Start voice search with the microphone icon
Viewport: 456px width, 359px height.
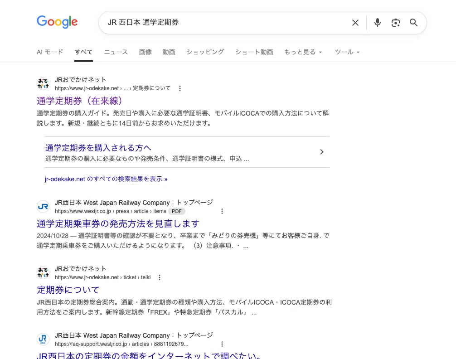click(377, 23)
